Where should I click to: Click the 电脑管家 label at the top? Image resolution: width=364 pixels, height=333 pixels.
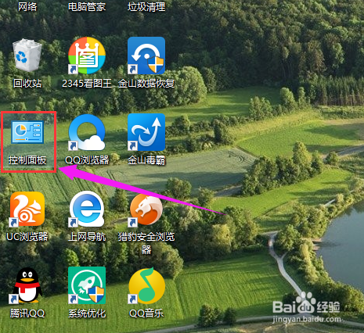pyautogui.click(x=87, y=6)
